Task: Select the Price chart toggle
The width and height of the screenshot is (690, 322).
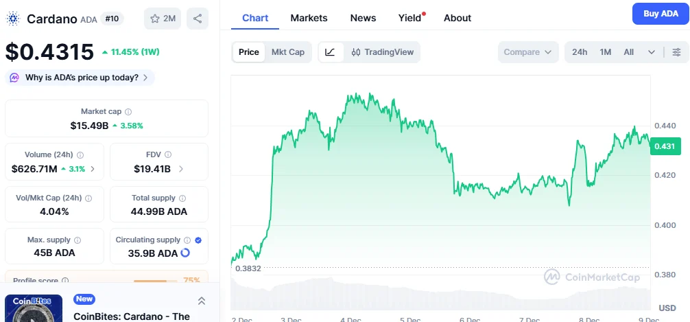Action: [249, 52]
